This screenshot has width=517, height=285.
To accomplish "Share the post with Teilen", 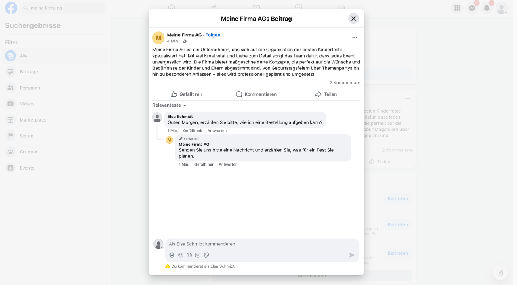I will pos(326,94).
